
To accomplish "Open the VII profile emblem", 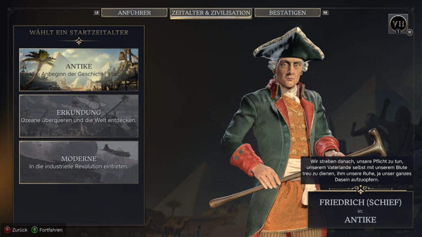I will [x=398, y=23].
